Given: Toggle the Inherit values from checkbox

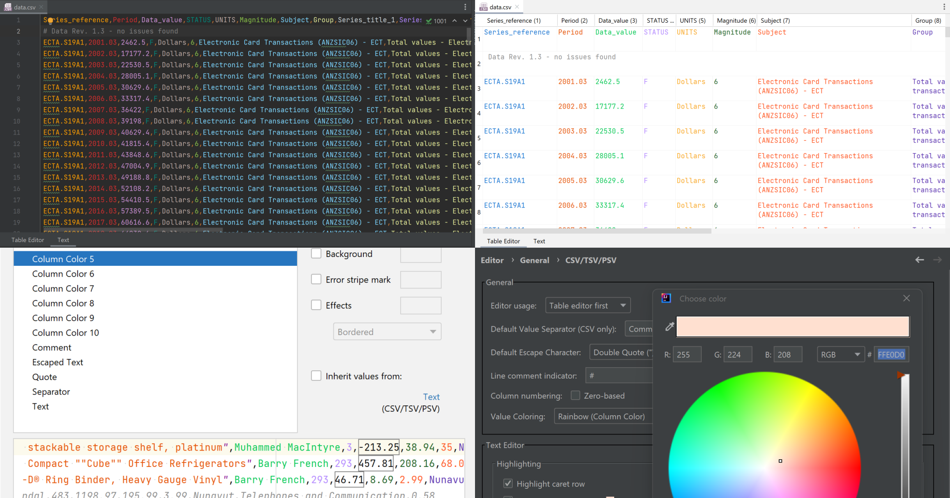Looking at the screenshot, I should [x=316, y=376].
